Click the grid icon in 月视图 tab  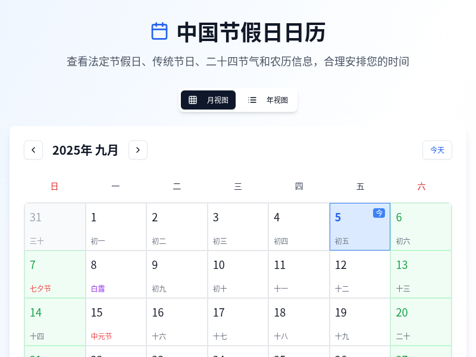coord(193,100)
